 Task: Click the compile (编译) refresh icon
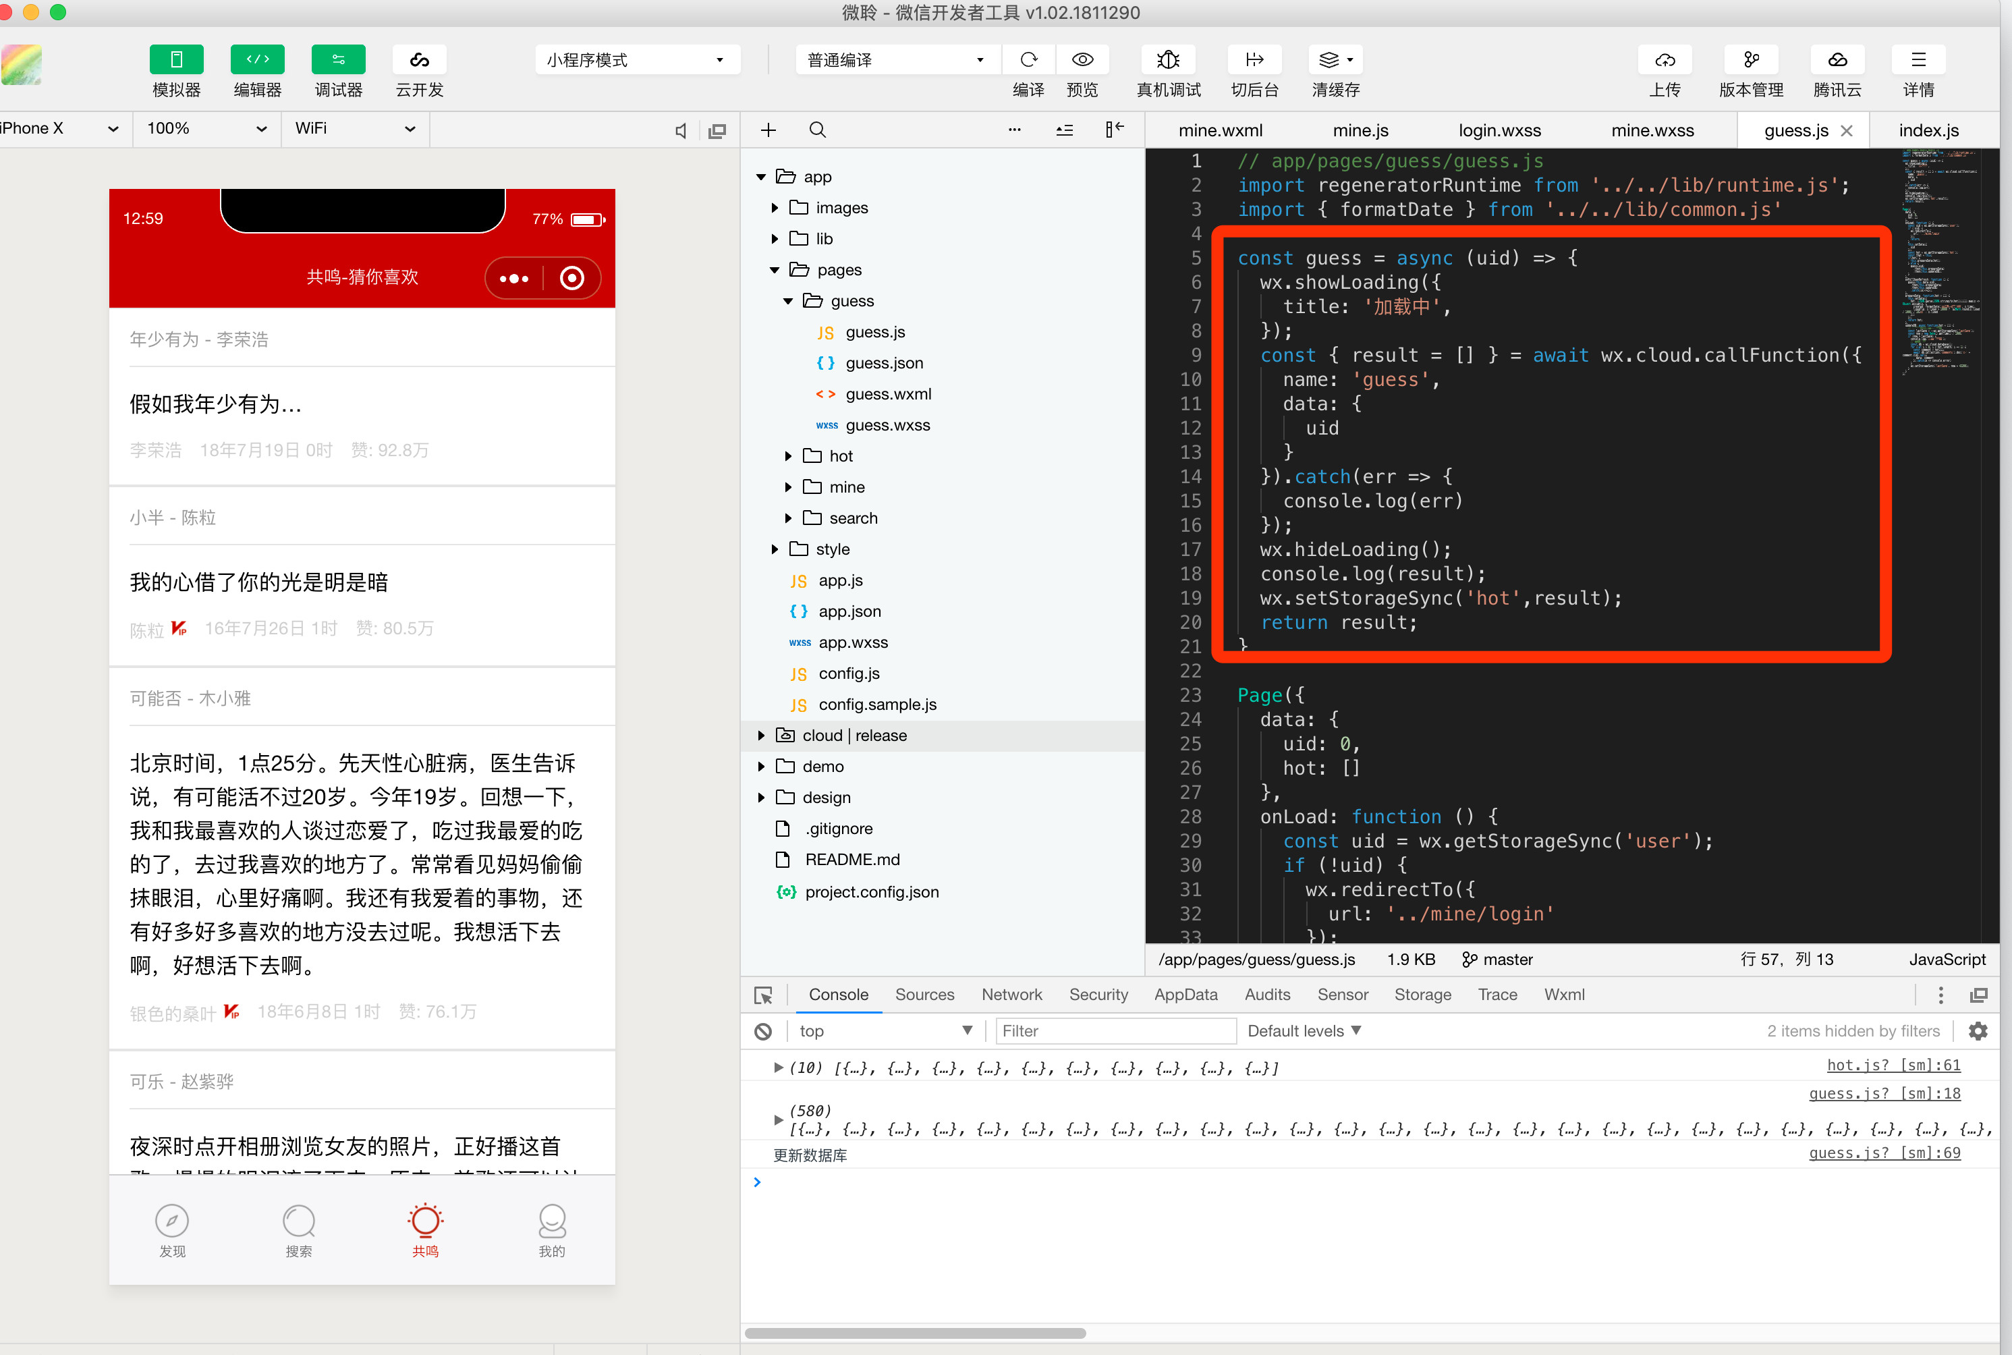pyautogui.click(x=1028, y=59)
